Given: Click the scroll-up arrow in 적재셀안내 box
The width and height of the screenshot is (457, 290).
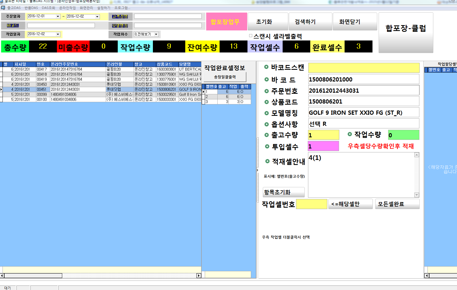Looking at the screenshot, I should pos(417,155).
